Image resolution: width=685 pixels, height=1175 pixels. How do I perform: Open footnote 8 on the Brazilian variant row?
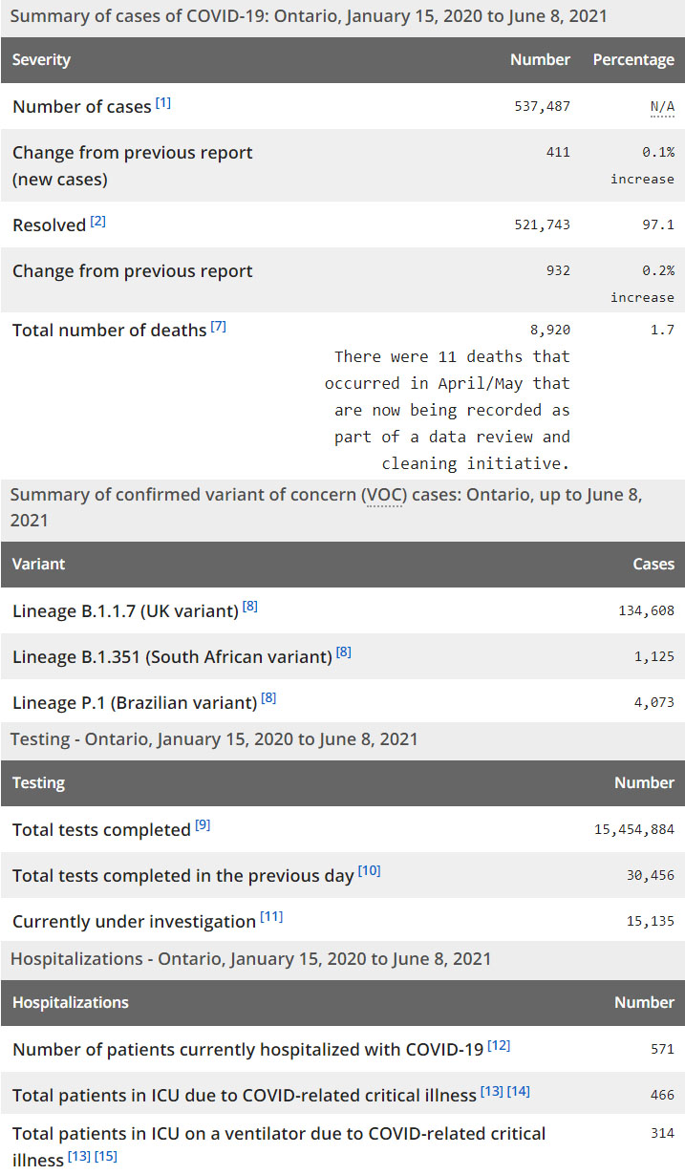point(269,698)
